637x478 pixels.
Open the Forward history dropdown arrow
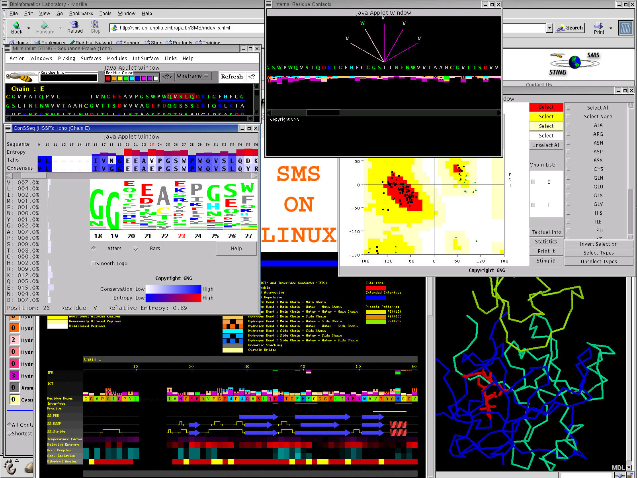click(61, 28)
